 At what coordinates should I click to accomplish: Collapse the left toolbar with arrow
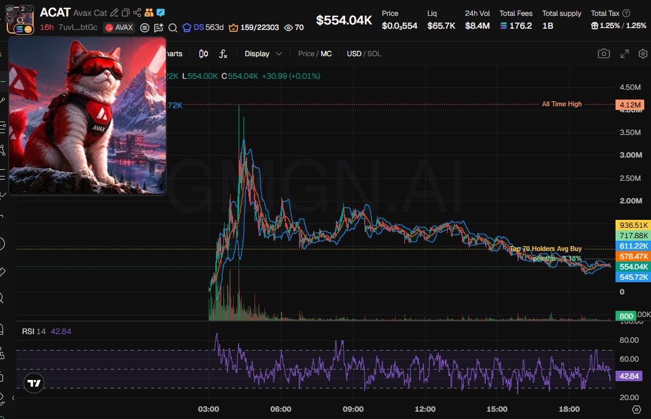pos(13,398)
